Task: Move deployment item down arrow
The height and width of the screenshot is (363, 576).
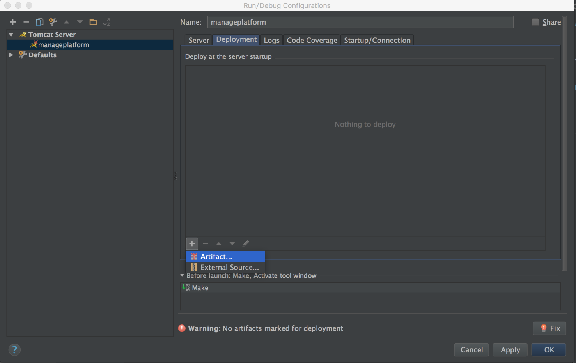Action: [232, 243]
